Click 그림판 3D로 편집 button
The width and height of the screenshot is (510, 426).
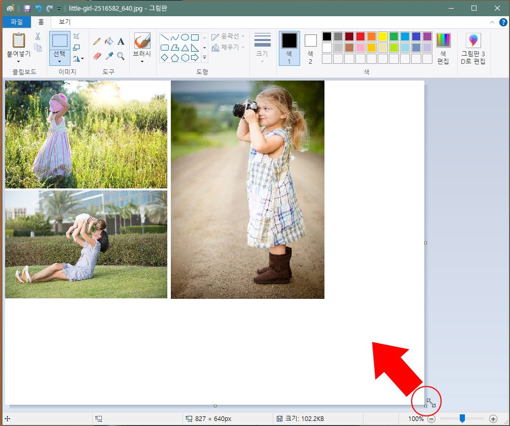click(473, 48)
